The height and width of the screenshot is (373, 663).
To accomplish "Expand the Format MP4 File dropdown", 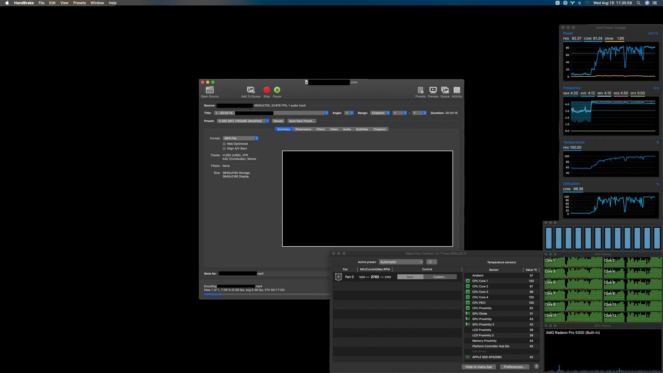I will (x=256, y=138).
